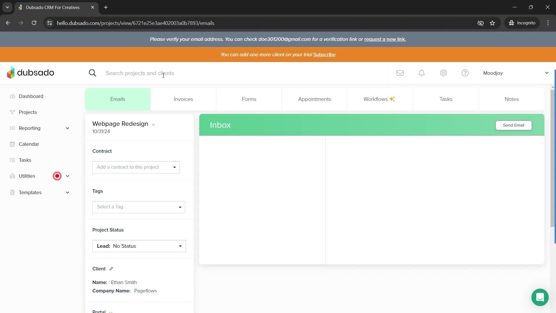The height and width of the screenshot is (313, 556).
Task: Click the browser reload icon
Action: coord(34,23)
